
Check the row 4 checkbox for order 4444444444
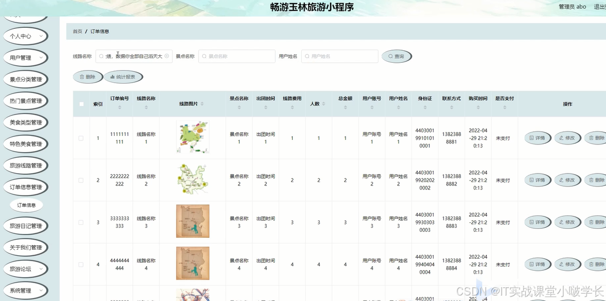(x=81, y=265)
